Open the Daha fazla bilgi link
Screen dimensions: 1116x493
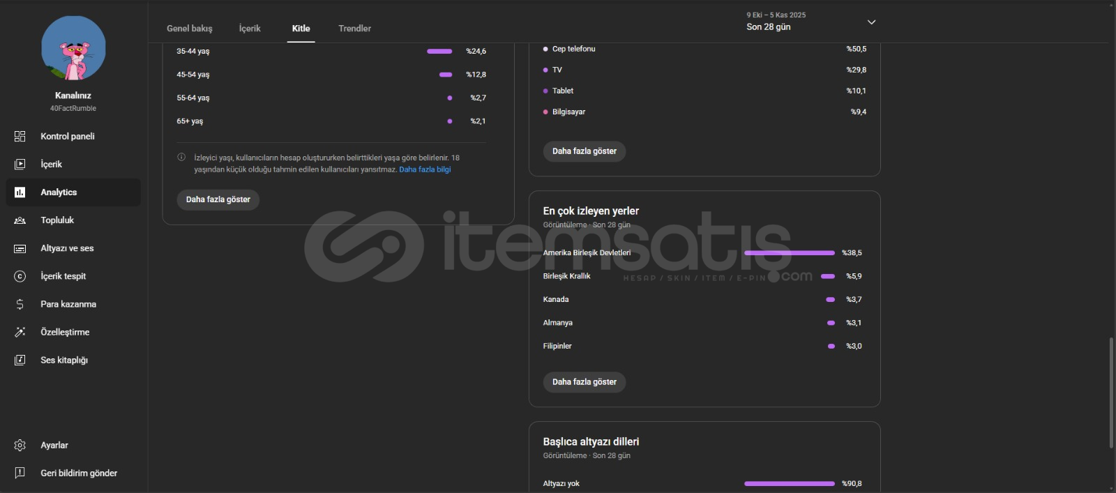point(425,169)
